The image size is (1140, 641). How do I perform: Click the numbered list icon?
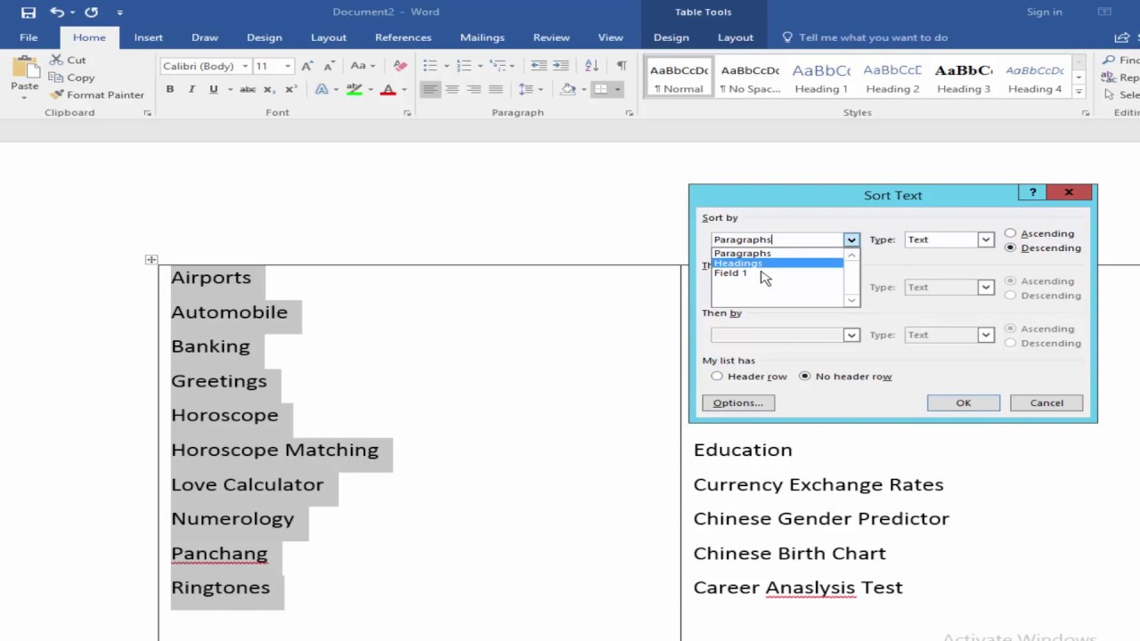[x=463, y=66]
